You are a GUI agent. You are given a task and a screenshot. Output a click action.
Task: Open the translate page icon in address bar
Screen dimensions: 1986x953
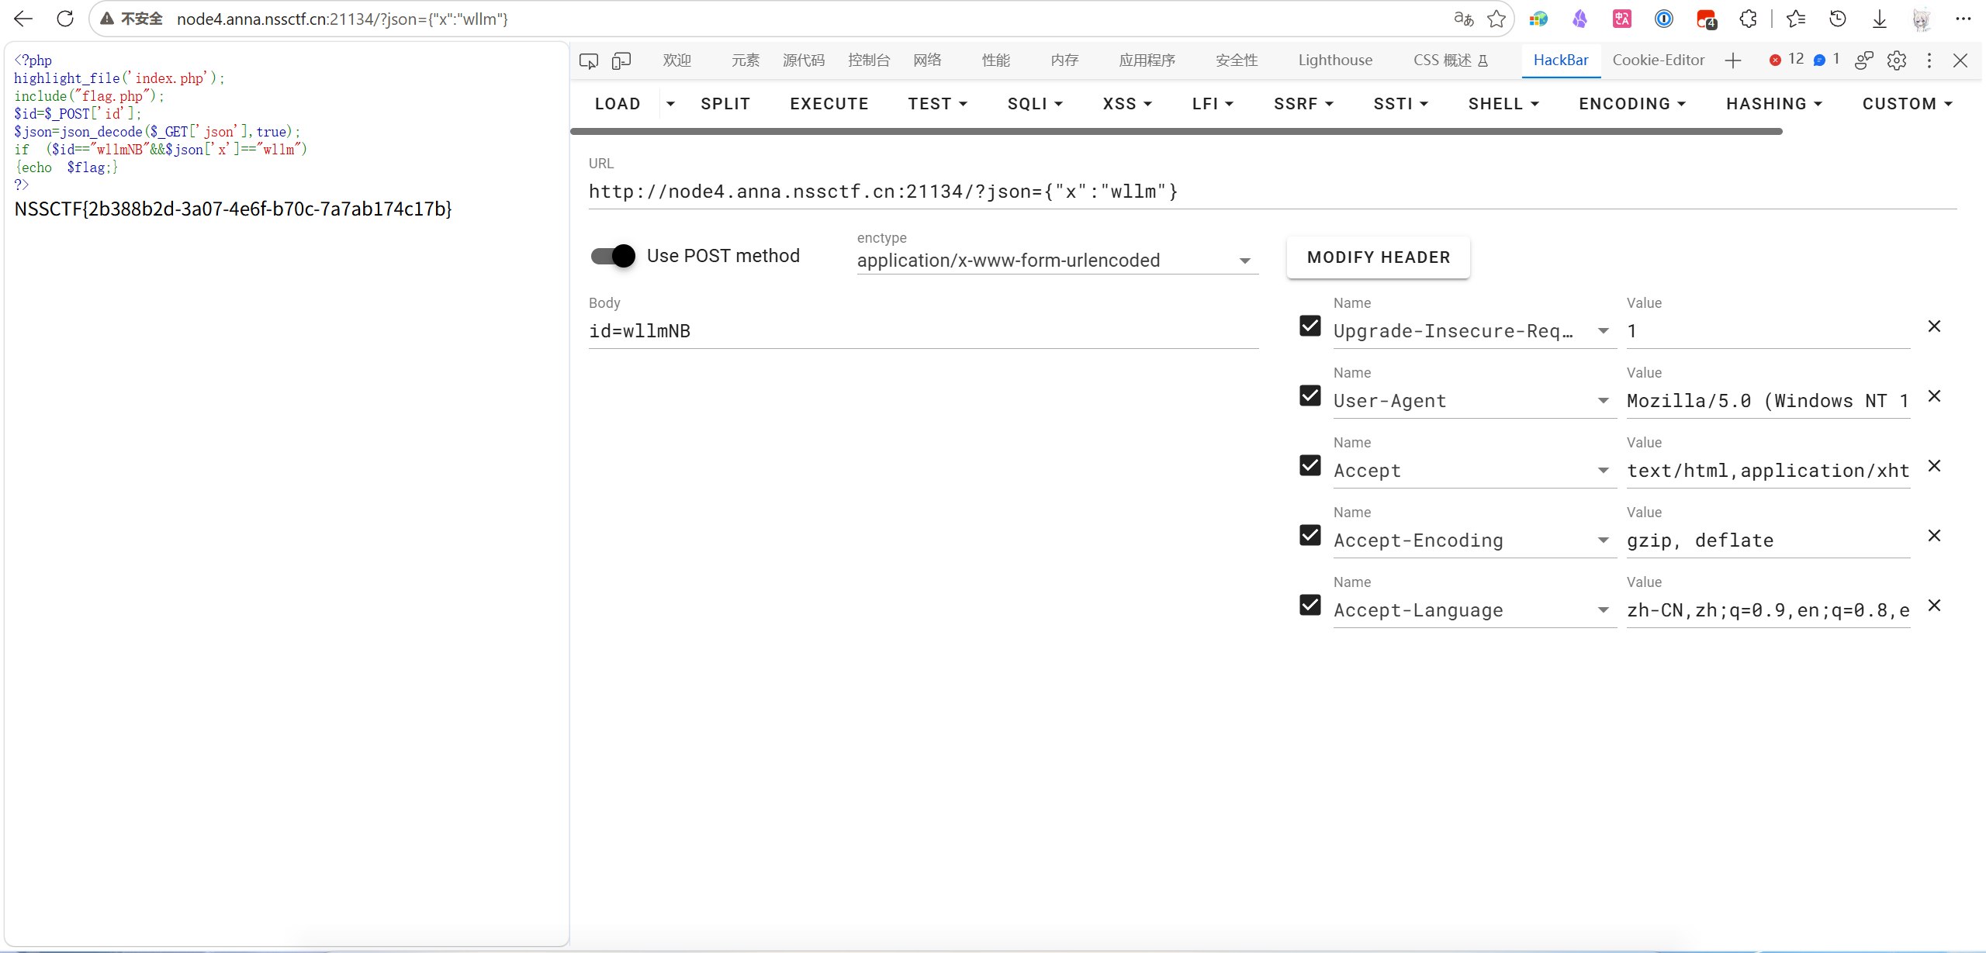tap(1463, 19)
